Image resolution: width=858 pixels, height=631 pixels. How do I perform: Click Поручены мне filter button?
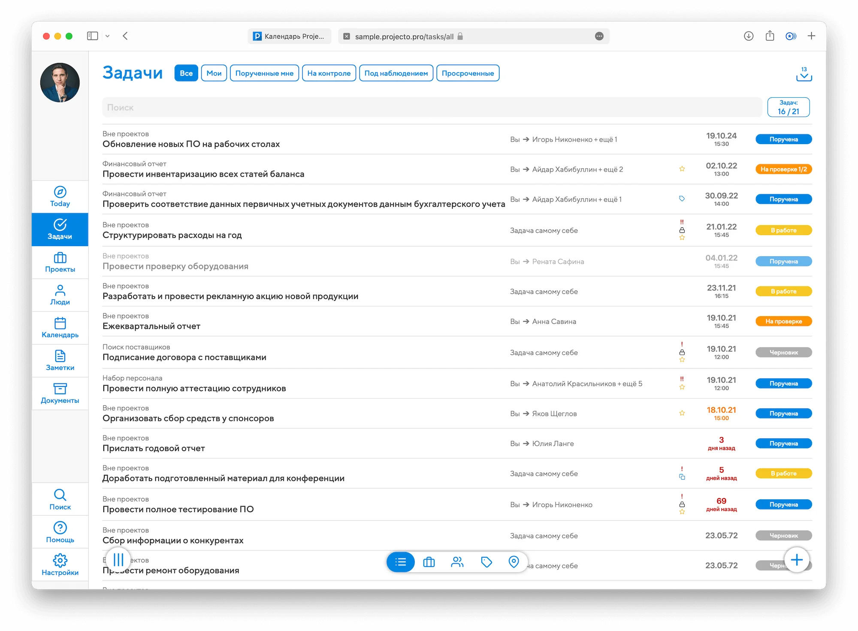click(x=264, y=73)
